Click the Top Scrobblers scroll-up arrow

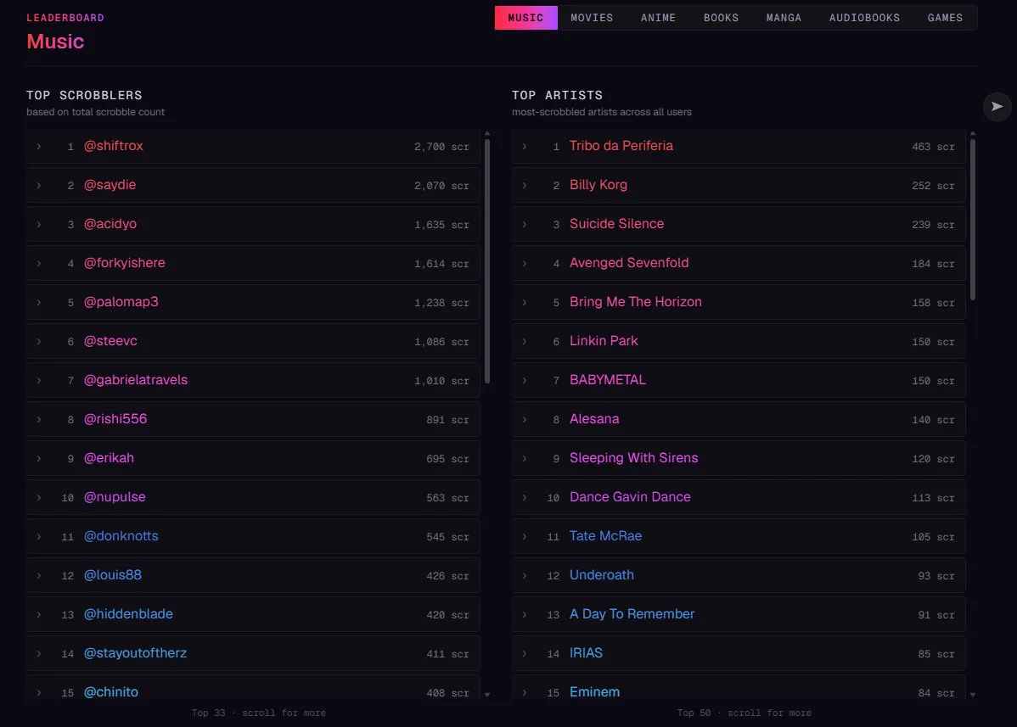tap(487, 133)
